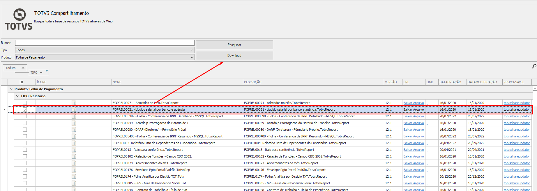The image size is (537, 191).
Task: Collapse the Produto: Folha de Pagamento group
Action: (x=11, y=89)
